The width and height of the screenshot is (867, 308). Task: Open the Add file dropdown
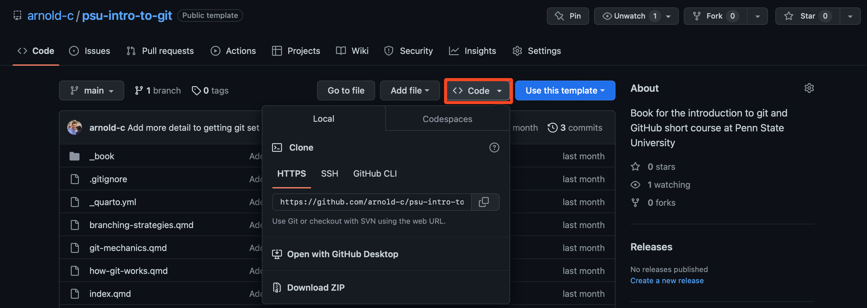(410, 90)
